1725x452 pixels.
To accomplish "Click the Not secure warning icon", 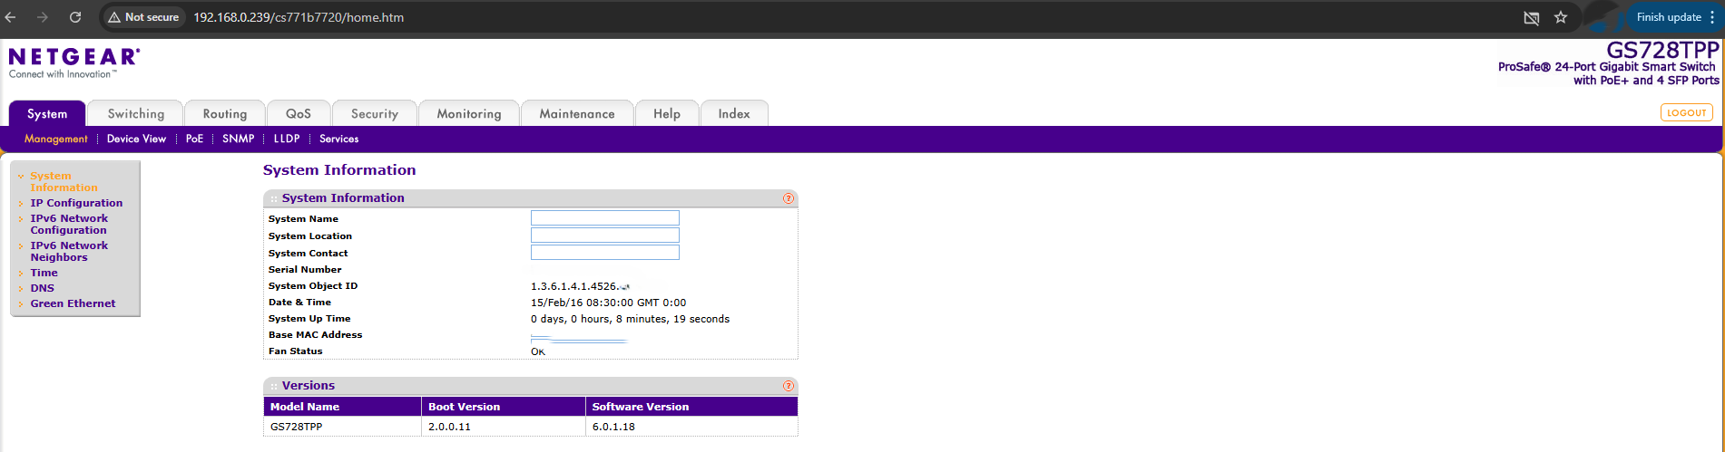I will (114, 17).
